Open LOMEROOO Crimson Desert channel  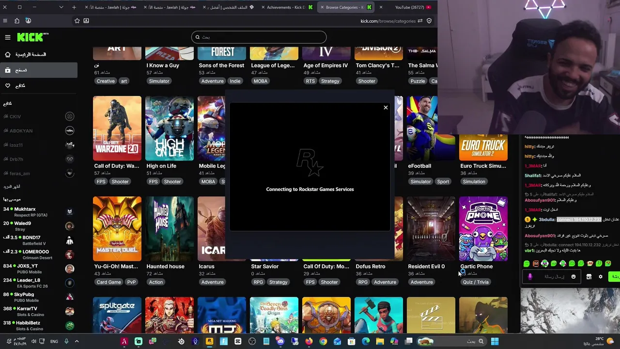tap(39, 254)
